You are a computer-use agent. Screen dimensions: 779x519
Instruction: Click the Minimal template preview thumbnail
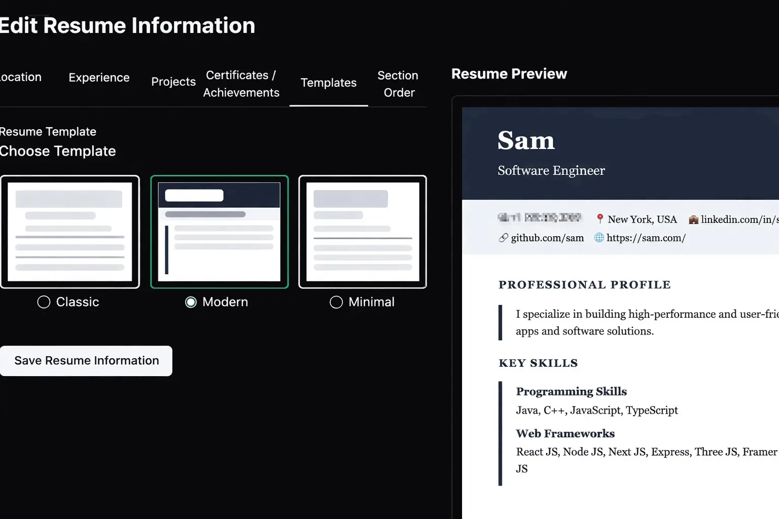click(362, 232)
